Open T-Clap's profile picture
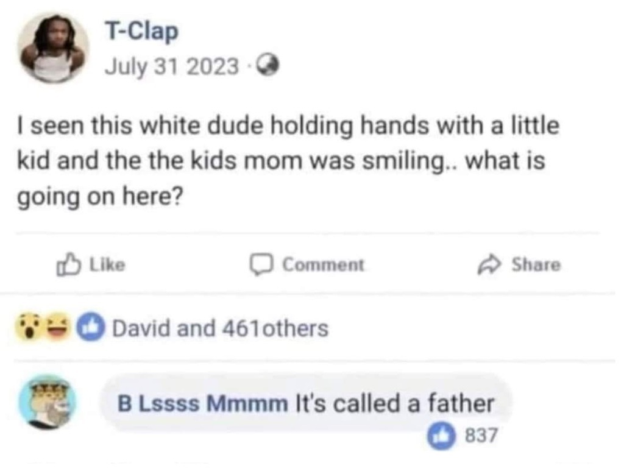Viewport: 624px width, 474px height. pyautogui.click(x=52, y=48)
